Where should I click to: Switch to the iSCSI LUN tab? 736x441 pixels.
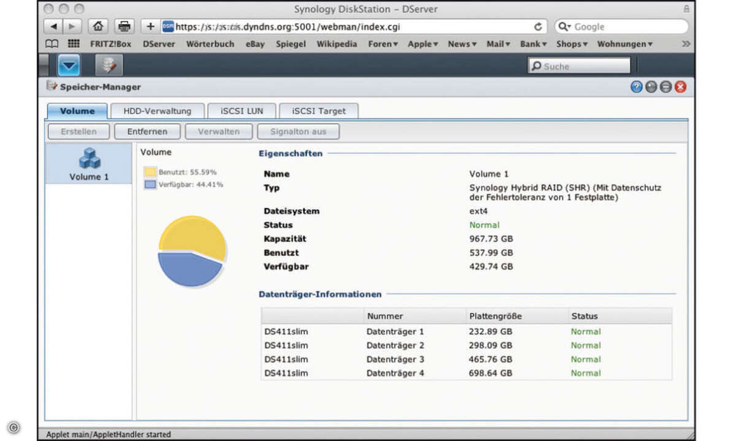tap(241, 111)
